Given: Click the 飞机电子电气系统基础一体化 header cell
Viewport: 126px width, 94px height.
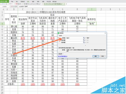Looking at the screenshot, I should click(77, 19).
